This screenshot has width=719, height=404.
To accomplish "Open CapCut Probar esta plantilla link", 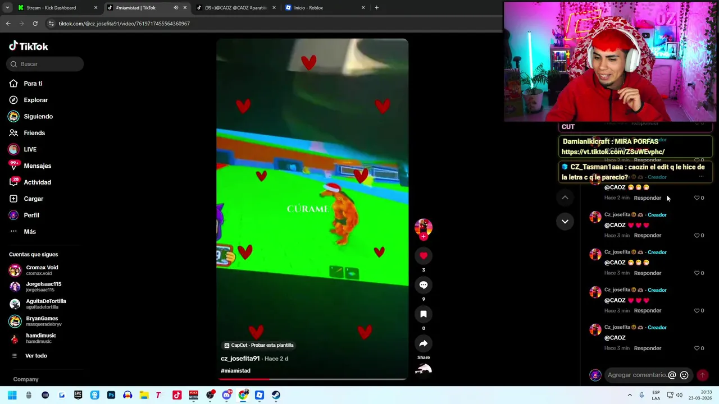I will (259, 345).
